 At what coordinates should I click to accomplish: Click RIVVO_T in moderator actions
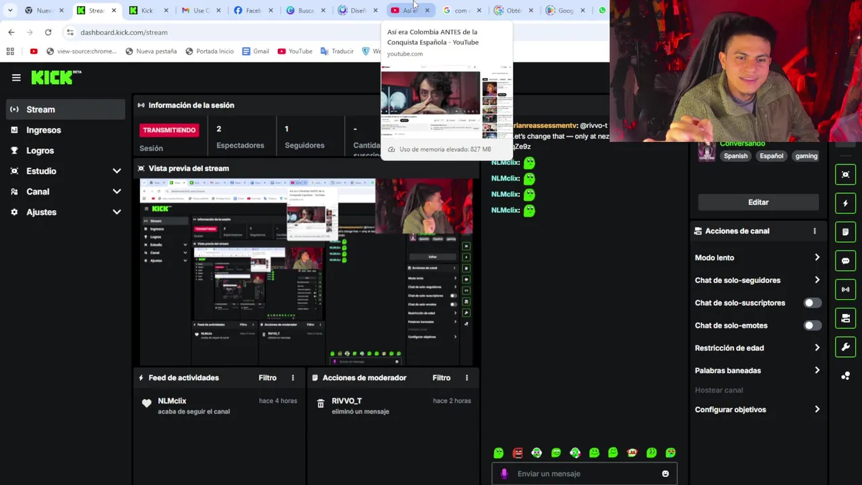(x=347, y=401)
